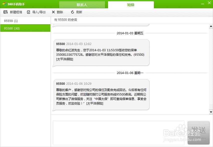Click the 2014-01-06 星期一 date separator
213x147 pixels.
[x=130, y=72]
